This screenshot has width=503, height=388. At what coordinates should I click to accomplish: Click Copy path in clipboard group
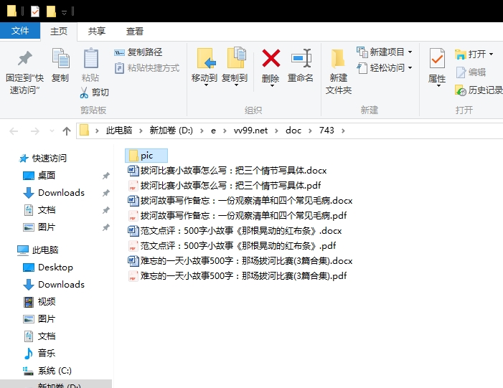[138, 52]
